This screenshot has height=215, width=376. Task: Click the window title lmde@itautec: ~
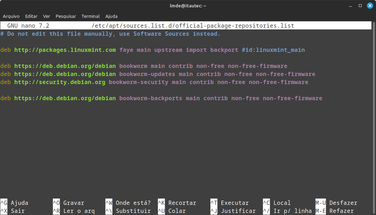[188, 6]
